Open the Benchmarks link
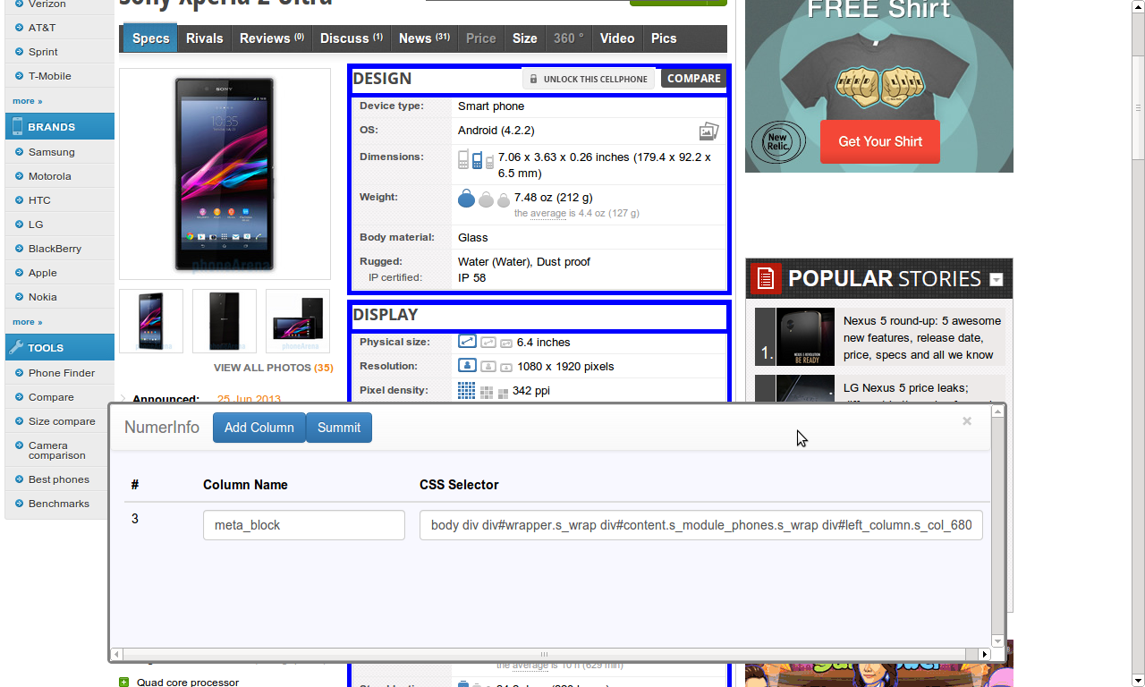1145x687 pixels. pyautogui.click(x=58, y=504)
